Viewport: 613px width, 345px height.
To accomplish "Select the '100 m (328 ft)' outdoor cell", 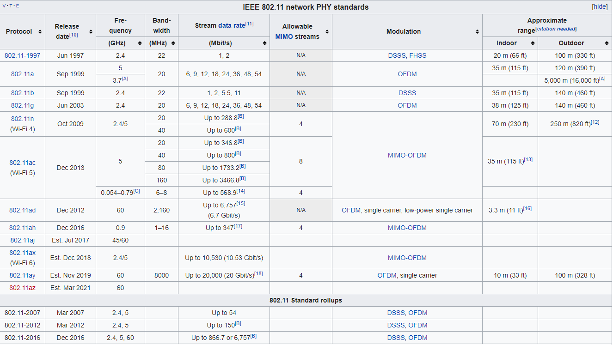I will click(x=575, y=275).
